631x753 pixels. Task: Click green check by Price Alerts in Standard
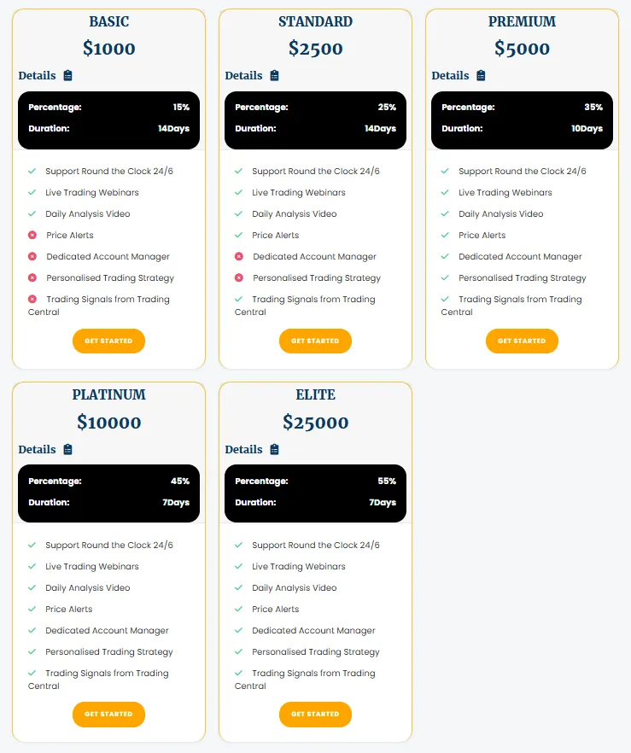pyautogui.click(x=239, y=235)
